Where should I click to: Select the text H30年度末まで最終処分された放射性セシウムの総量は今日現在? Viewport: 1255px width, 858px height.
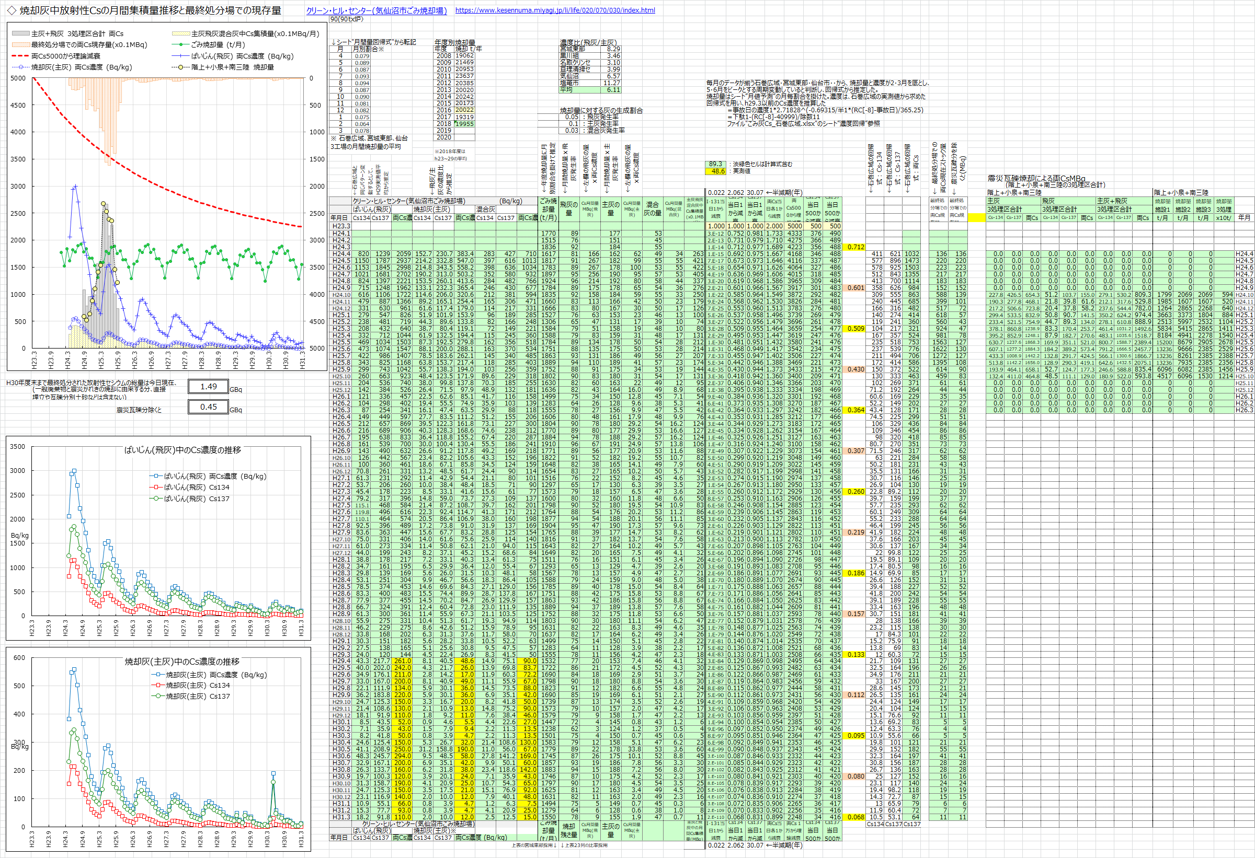point(92,382)
